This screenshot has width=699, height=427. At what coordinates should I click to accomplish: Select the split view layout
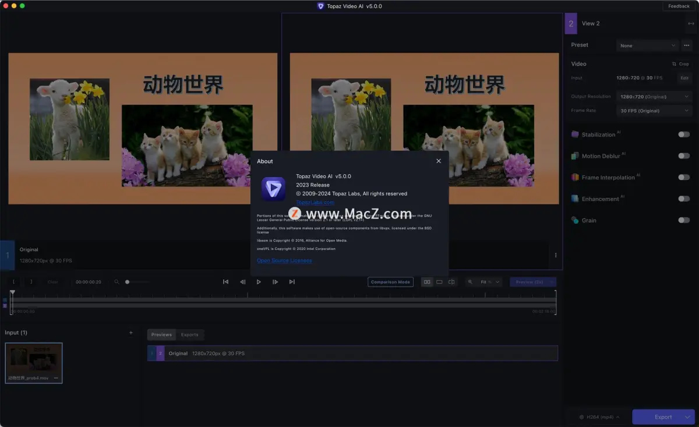[451, 282]
